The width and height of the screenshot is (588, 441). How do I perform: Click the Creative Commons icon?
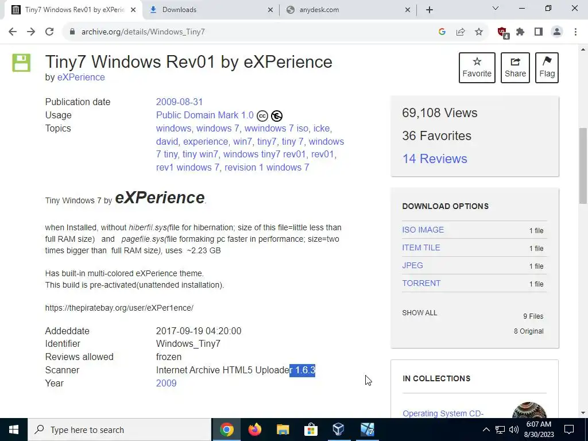click(262, 116)
